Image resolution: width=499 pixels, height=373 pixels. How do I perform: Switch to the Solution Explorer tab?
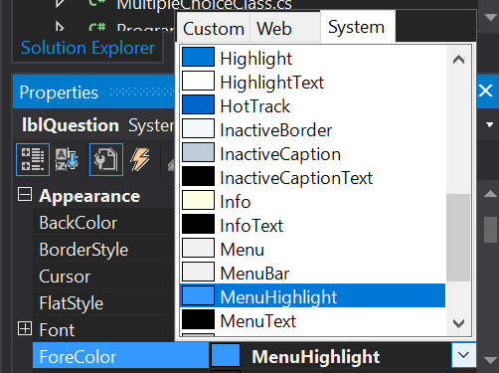pos(87,48)
